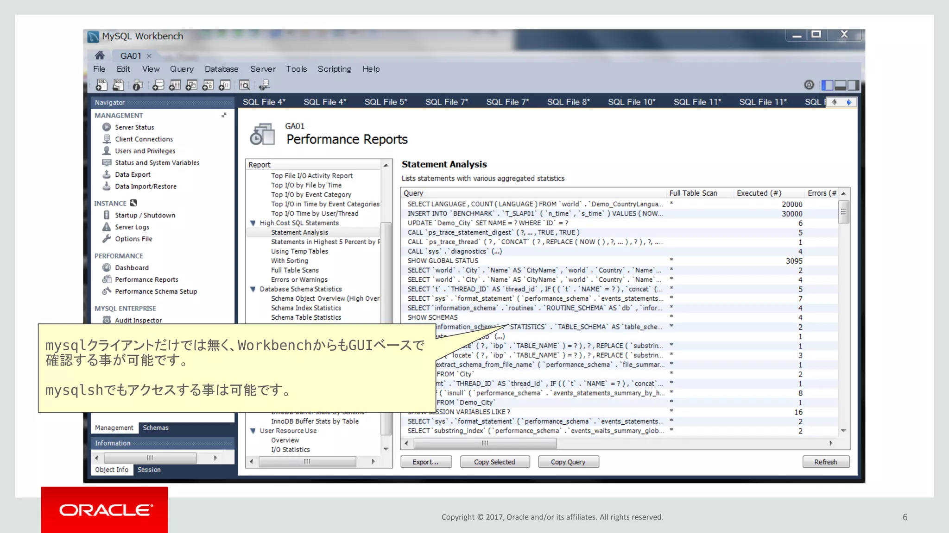The width and height of the screenshot is (949, 533).
Task: Open Performance Reports in Navigator
Action: [146, 279]
